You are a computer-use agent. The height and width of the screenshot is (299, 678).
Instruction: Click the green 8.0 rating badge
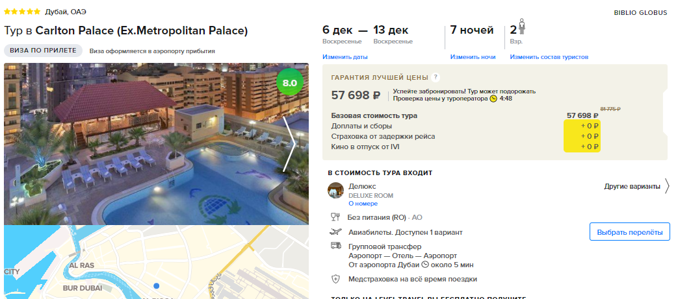point(290,82)
